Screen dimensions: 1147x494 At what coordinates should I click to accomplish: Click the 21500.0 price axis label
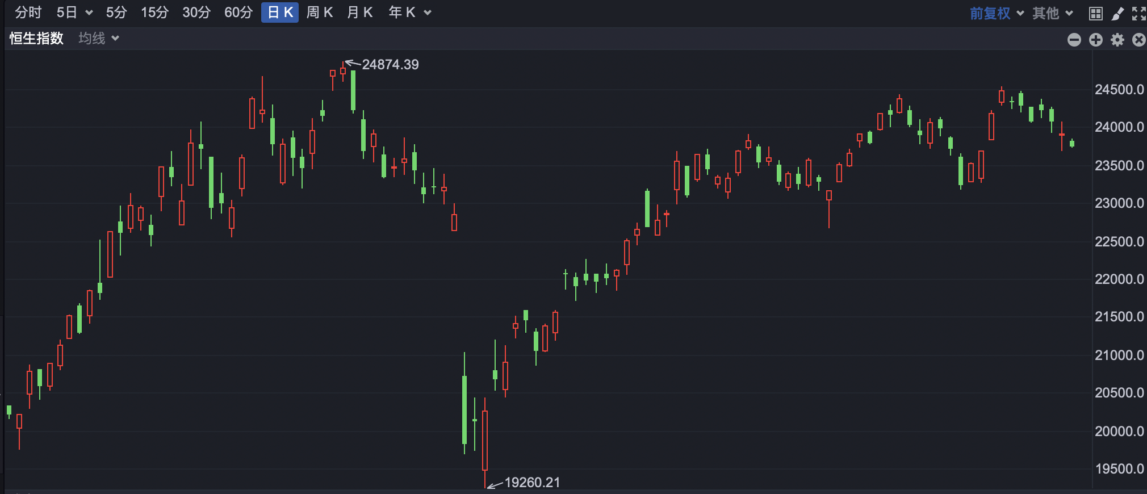click(x=1119, y=317)
